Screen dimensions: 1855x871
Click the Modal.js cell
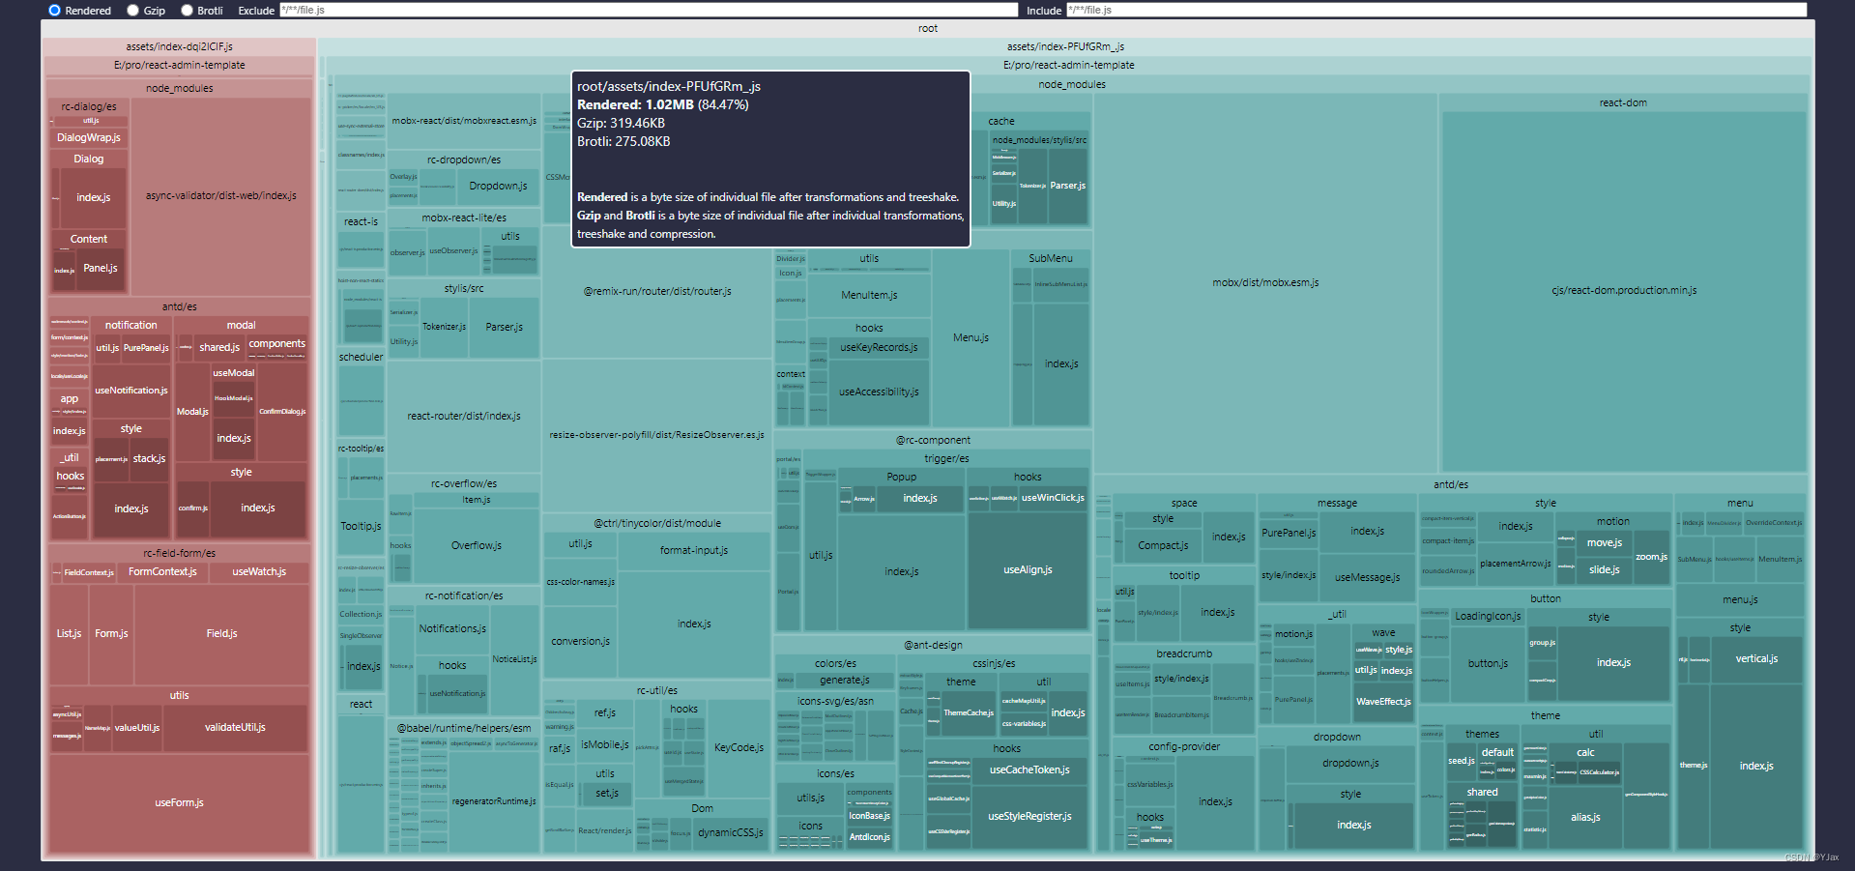point(192,412)
